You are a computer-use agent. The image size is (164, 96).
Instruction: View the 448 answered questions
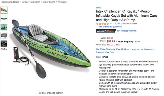(x=110, y=27)
